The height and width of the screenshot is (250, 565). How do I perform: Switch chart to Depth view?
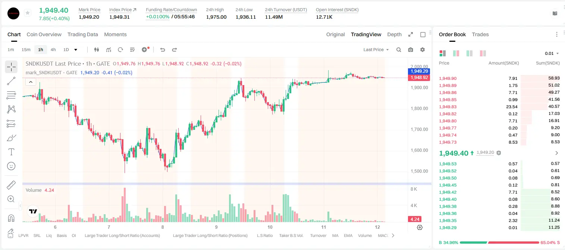[394, 34]
